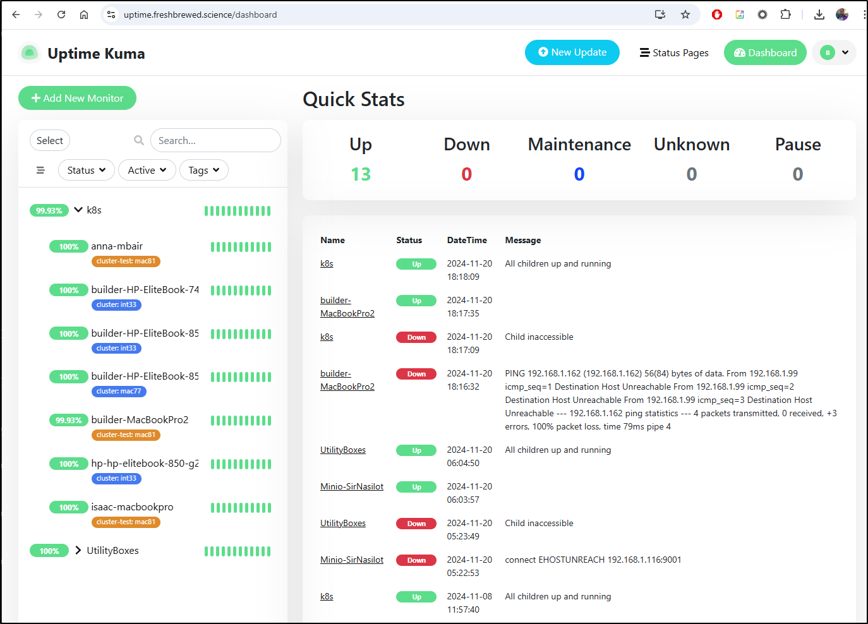Click the browser address bar URL
This screenshot has width=868, height=624.
point(200,15)
